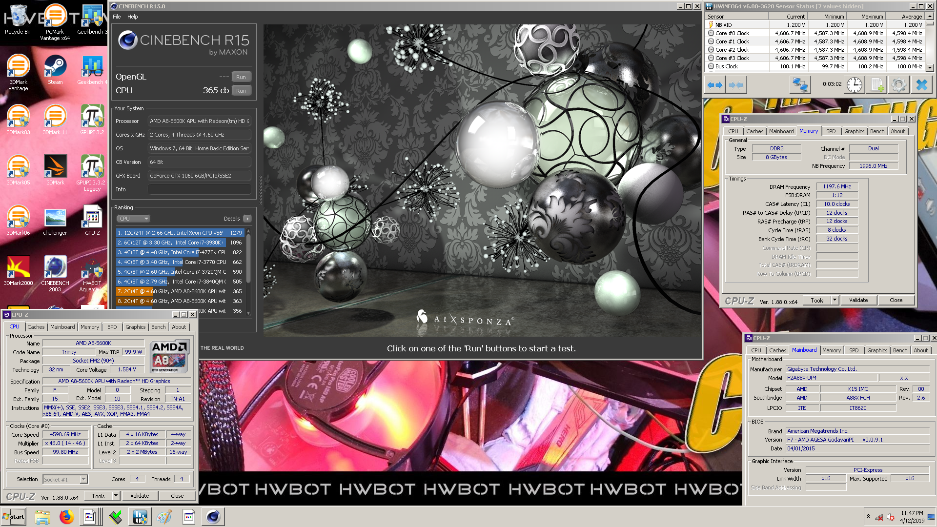Viewport: 937px width, 527px height.
Task: Expand ranking Details arrow in Cinebench
Action: click(x=247, y=219)
